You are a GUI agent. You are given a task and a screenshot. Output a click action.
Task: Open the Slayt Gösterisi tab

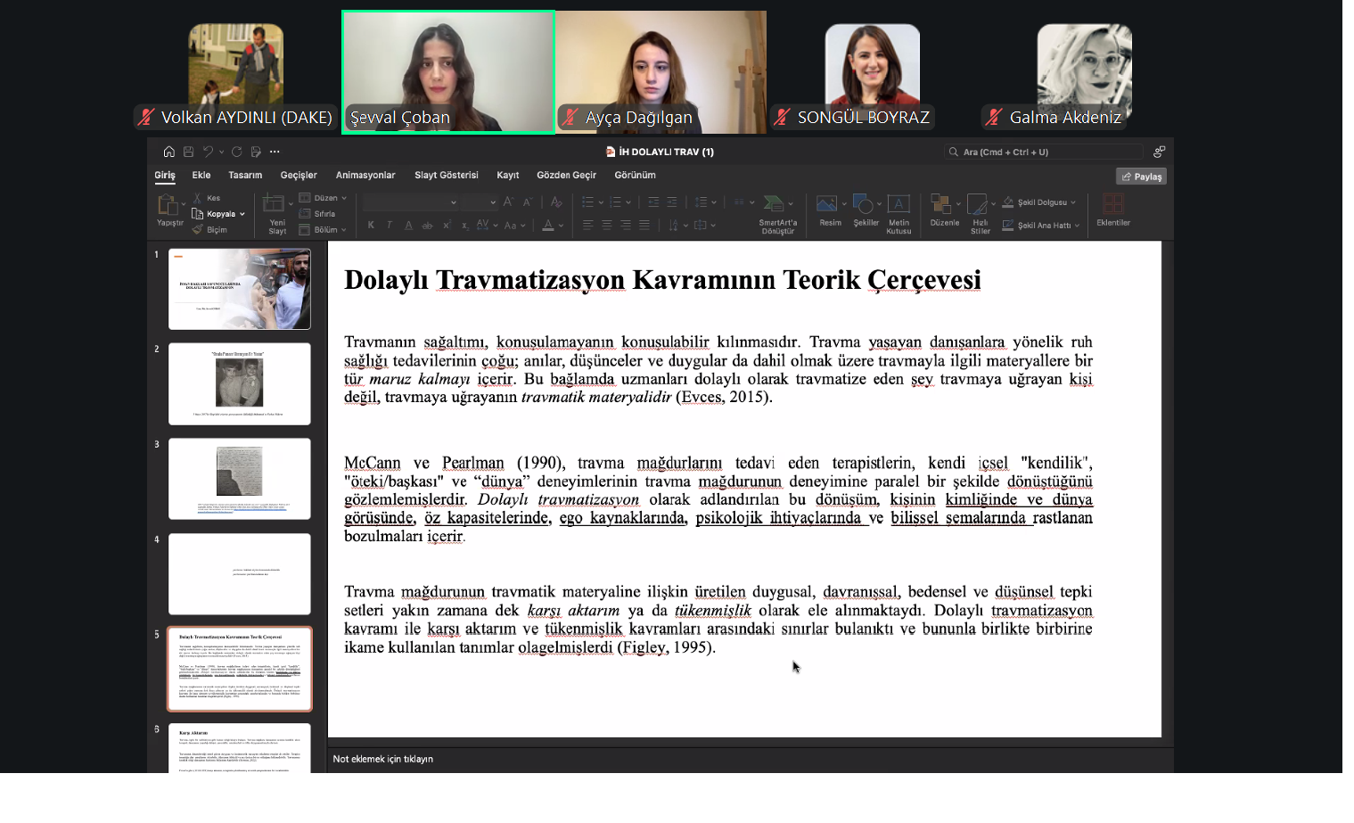[447, 175]
